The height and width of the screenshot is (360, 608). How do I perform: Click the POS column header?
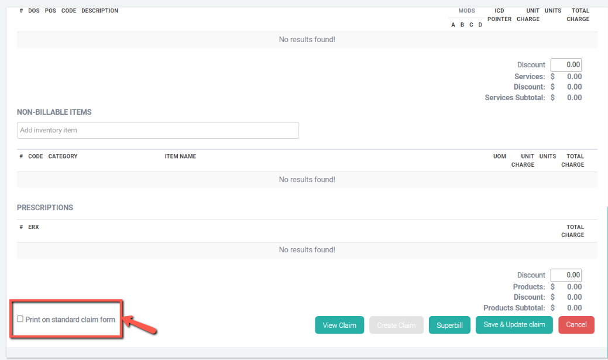(x=50, y=11)
